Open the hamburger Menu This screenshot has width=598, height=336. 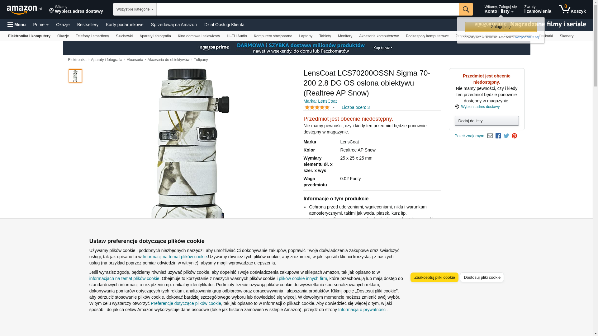pos(17,25)
